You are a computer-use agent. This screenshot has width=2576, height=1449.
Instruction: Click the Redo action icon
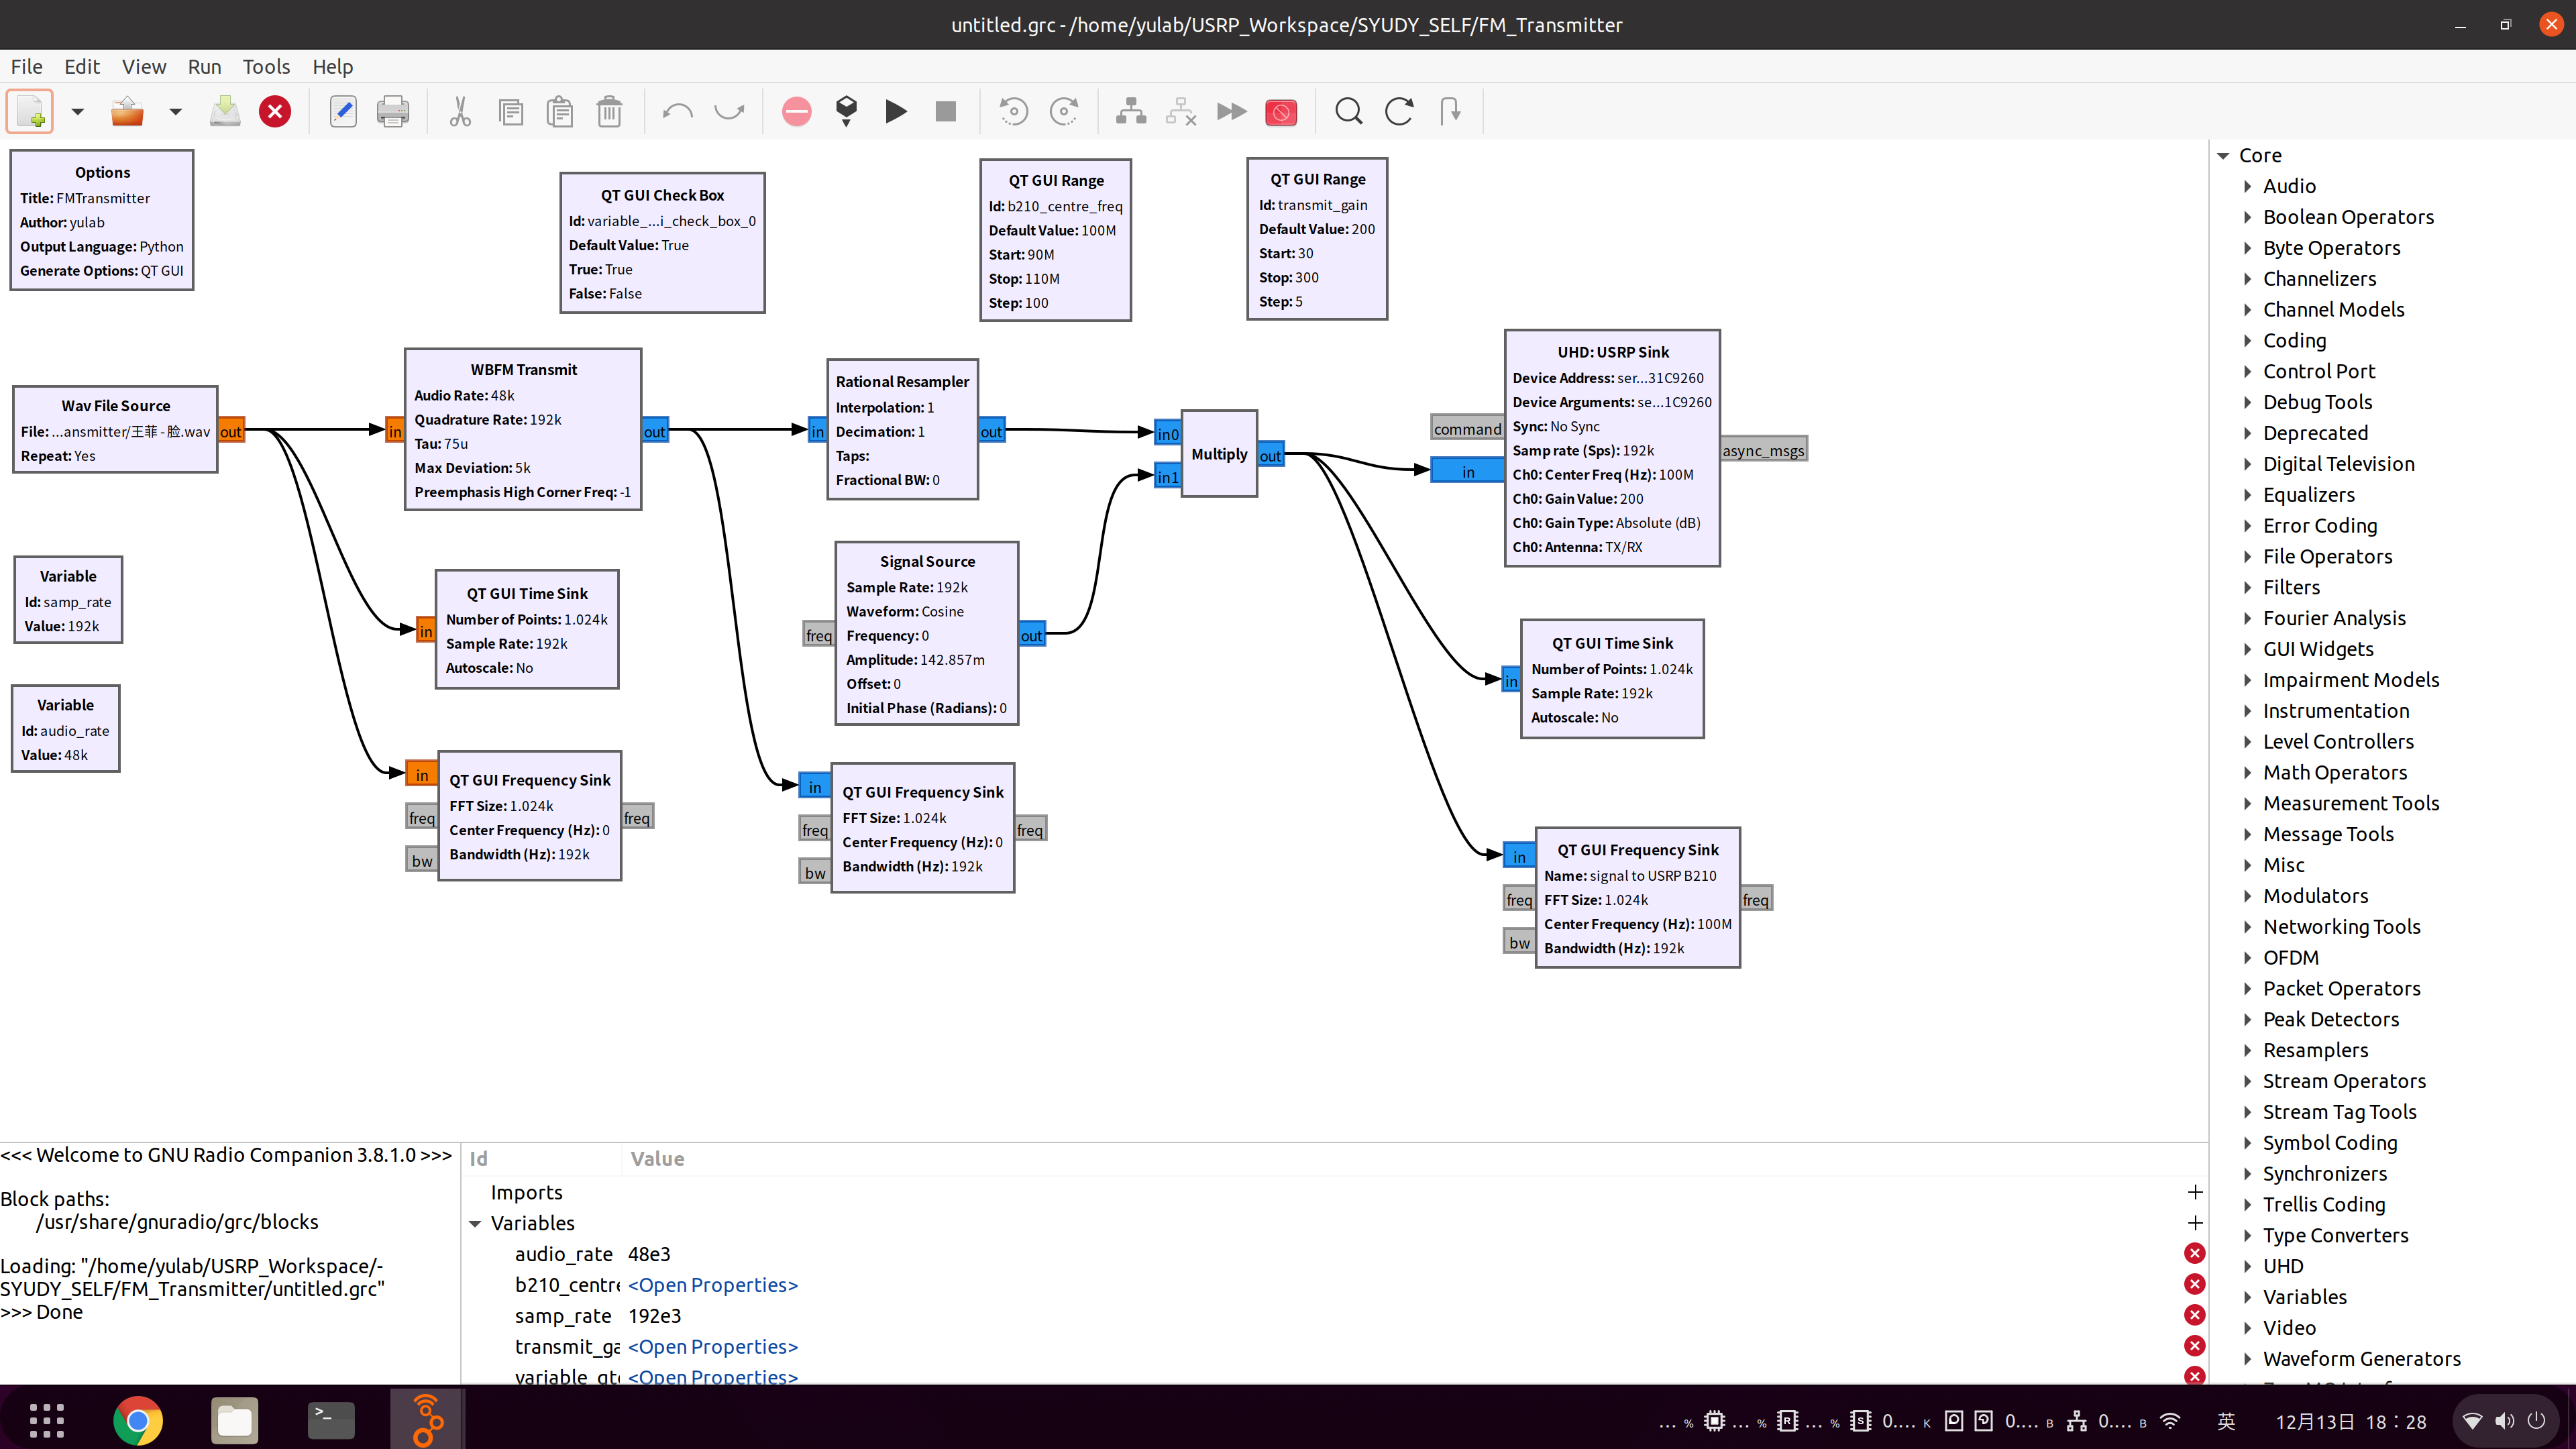pos(731,111)
